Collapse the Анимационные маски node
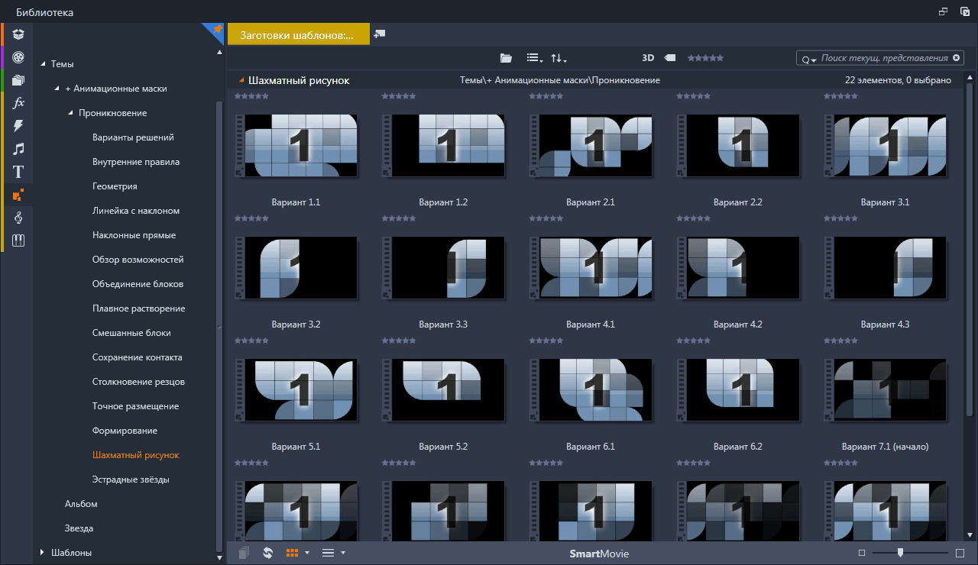This screenshot has width=978, height=565. pos(57,89)
